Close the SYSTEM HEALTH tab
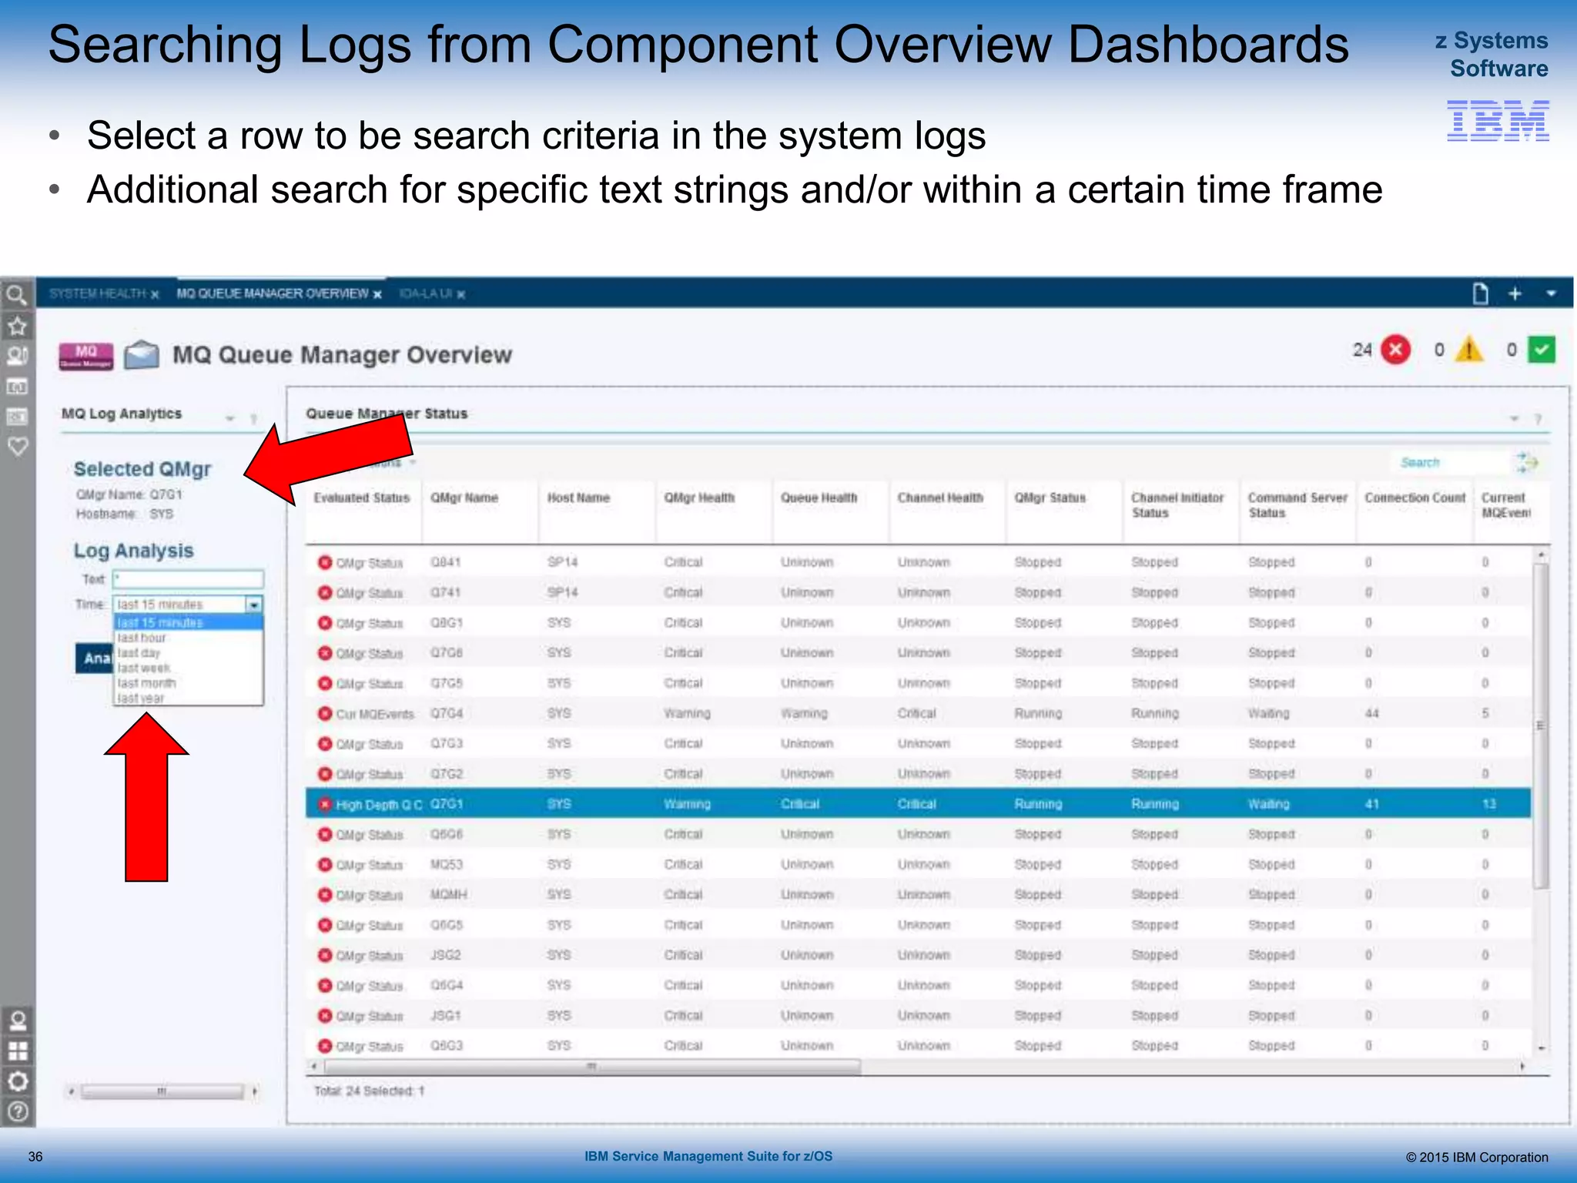 (155, 294)
